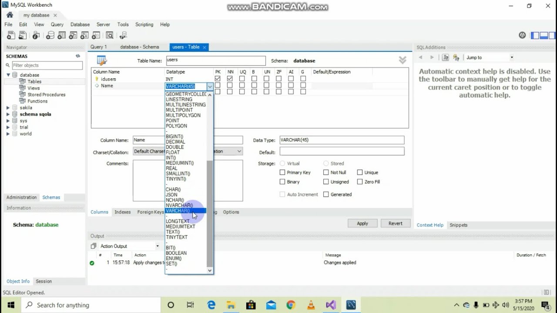Click the open SQL script file icon
The image size is (557, 313).
coord(22,35)
